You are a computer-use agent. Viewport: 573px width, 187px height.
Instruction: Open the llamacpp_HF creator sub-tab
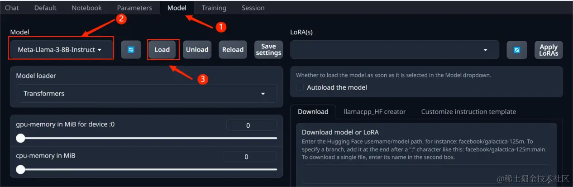[x=375, y=111]
